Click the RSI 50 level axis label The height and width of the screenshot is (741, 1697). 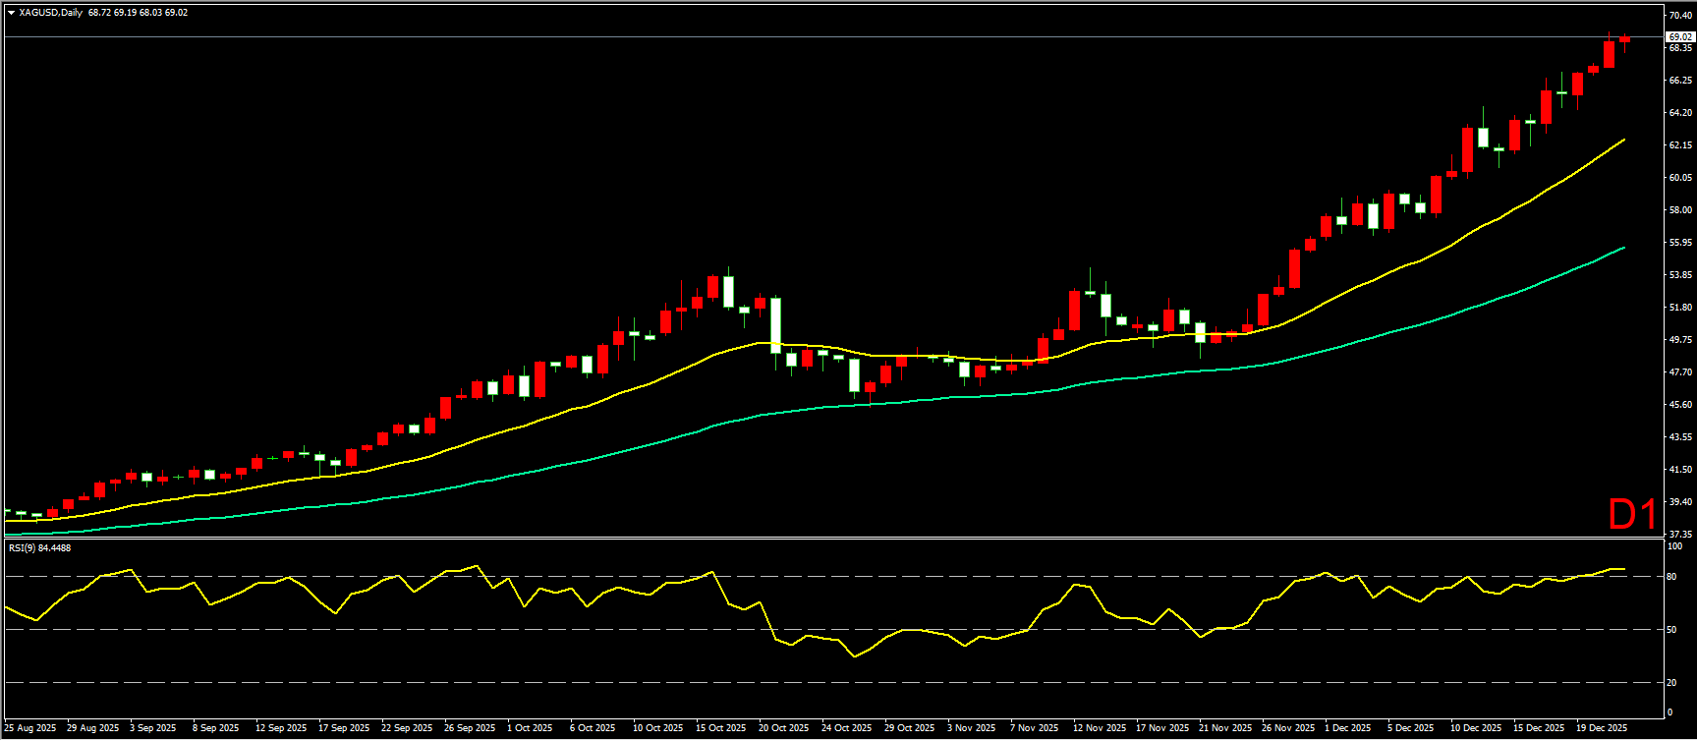pos(1671,630)
